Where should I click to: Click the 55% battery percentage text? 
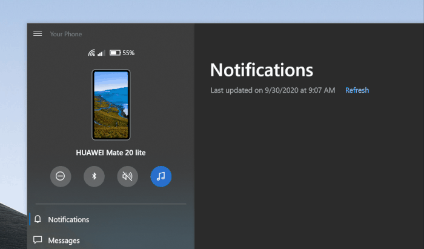128,53
